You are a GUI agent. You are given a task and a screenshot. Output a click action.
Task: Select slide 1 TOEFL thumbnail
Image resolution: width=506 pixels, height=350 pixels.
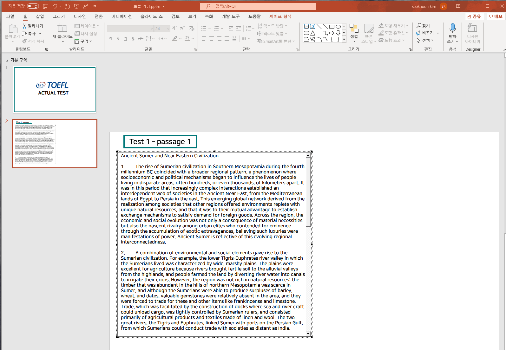tap(55, 90)
